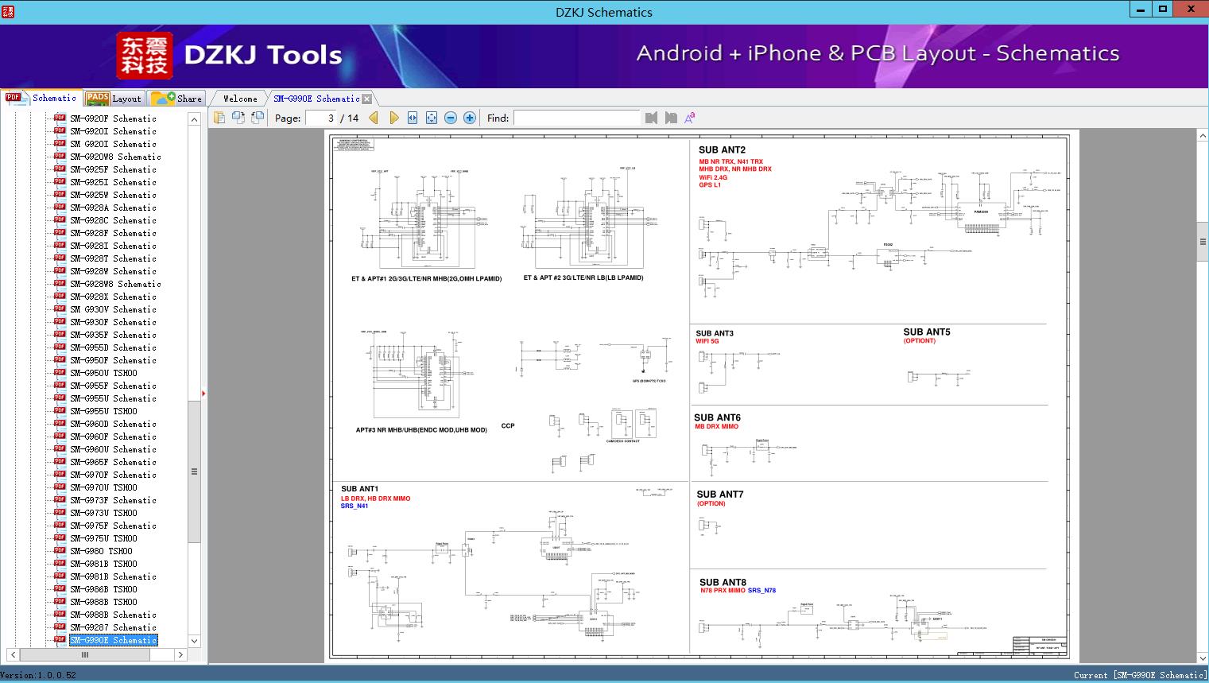Open SM-G973F Schematic in file tree
This screenshot has height=683, width=1209.
(113, 500)
